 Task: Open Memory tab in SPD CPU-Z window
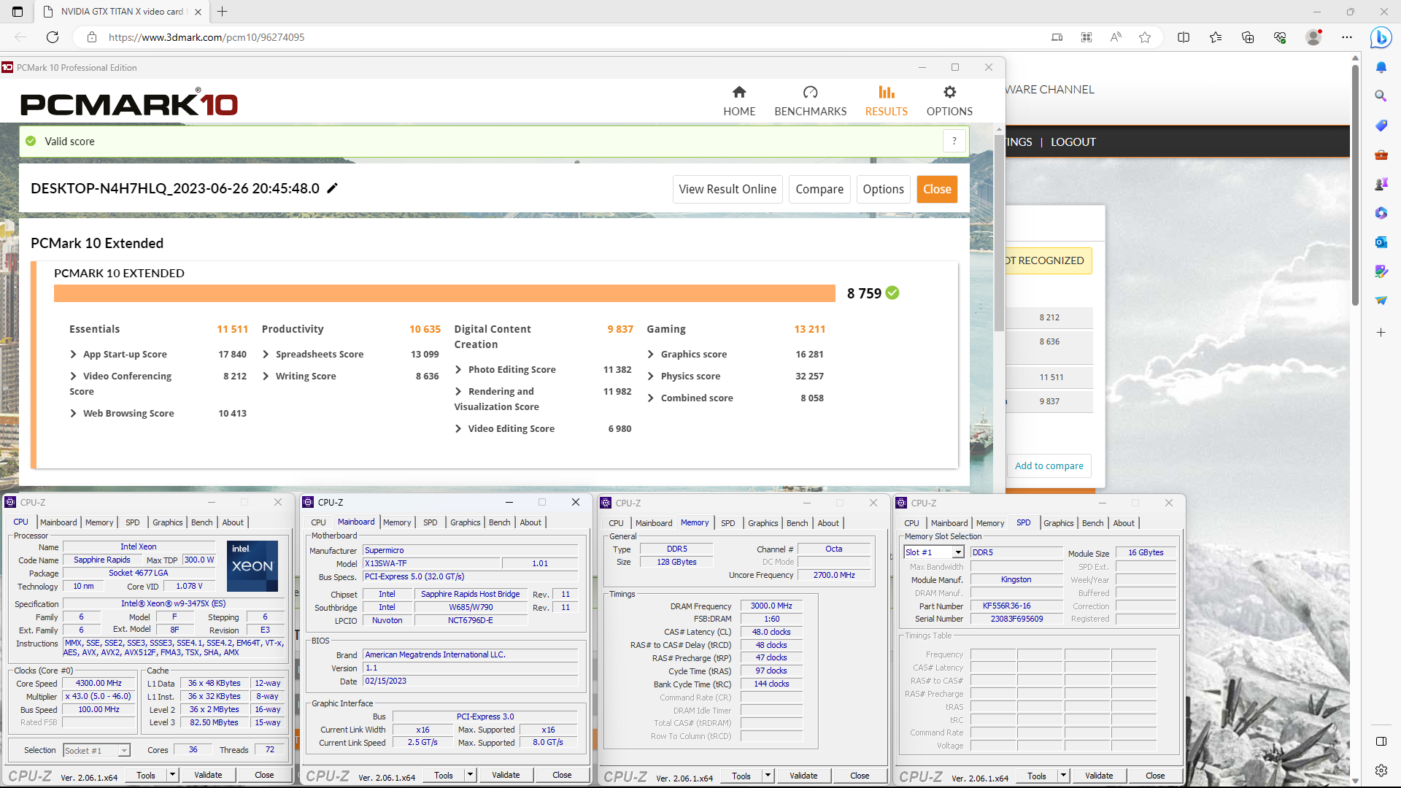(x=990, y=523)
